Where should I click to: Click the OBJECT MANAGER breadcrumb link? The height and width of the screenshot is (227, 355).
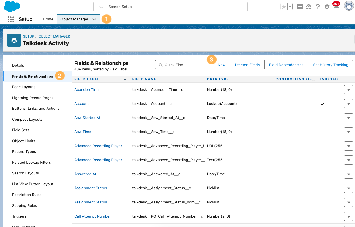54,36
